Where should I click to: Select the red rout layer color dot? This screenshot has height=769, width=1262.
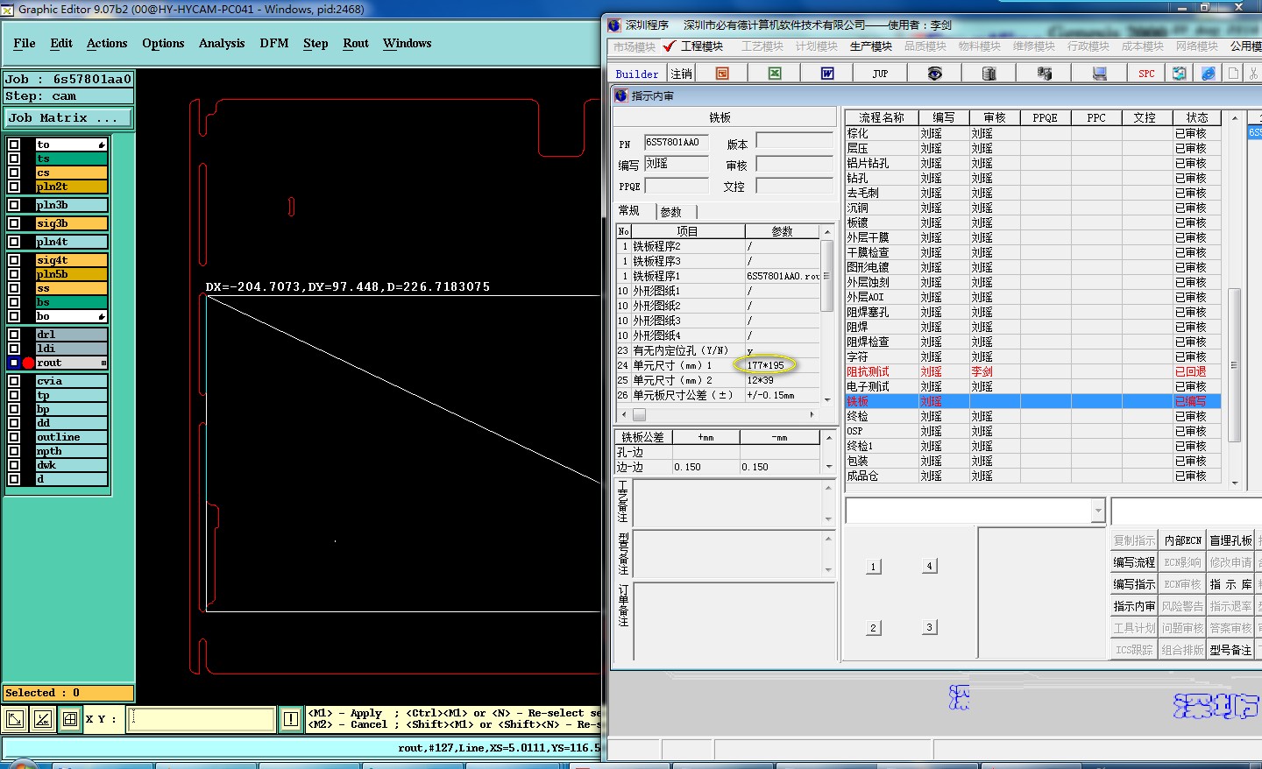(x=28, y=363)
